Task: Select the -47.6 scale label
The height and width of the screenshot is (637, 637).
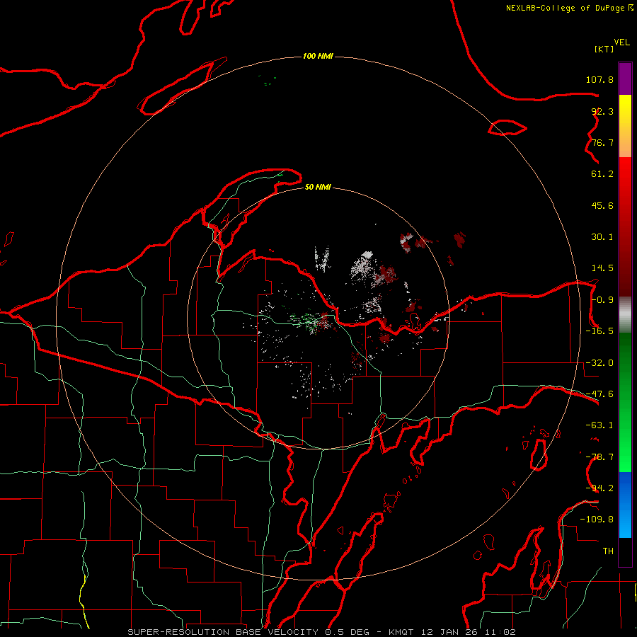Action: [x=599, y=394]
